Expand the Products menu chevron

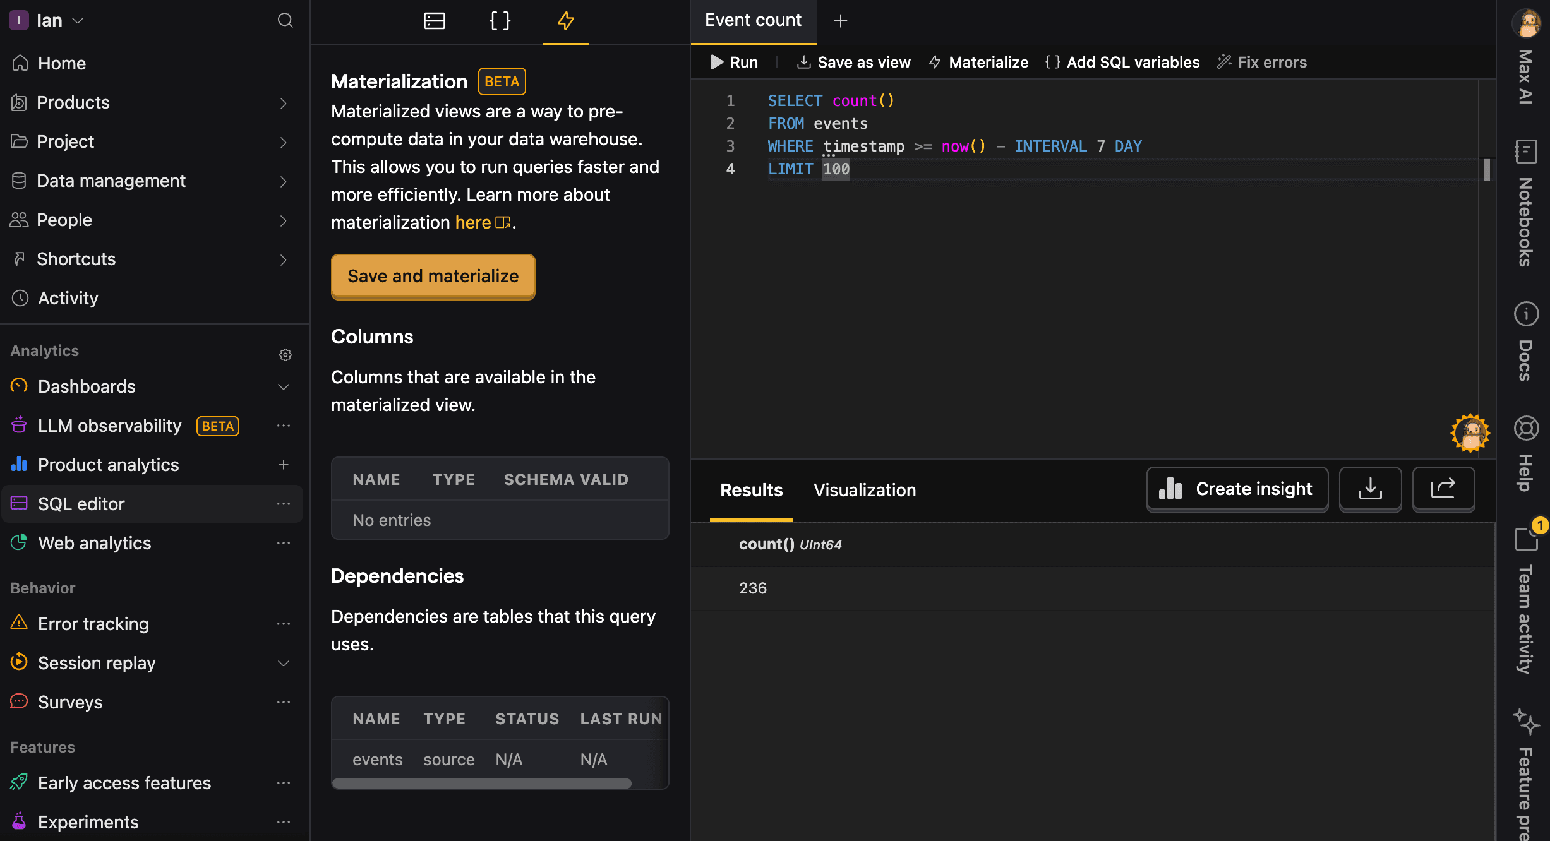284,103
